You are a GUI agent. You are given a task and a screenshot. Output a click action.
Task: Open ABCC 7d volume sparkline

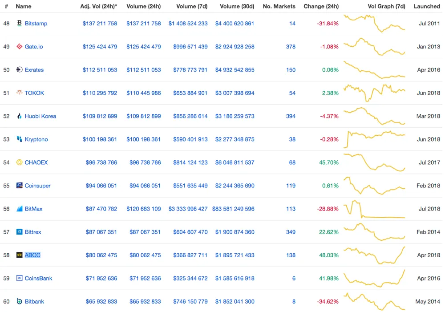pyautogui.click(x=374, y=255)
